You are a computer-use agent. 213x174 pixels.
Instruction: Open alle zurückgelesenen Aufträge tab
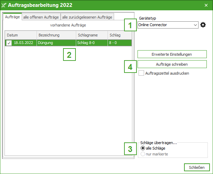(x=87, y=17)
